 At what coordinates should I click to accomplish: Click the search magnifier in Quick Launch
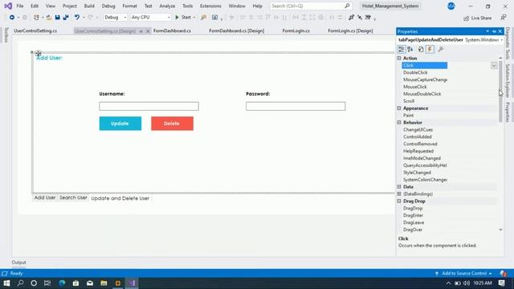click(347, 6)
